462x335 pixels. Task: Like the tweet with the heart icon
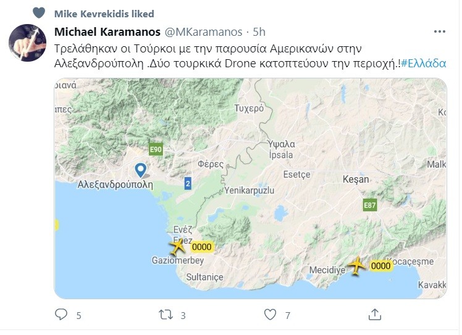click(270, 315)
